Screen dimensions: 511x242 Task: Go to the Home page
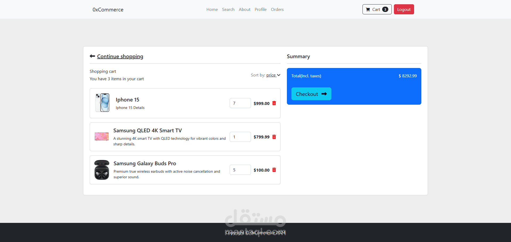[212, 10]
